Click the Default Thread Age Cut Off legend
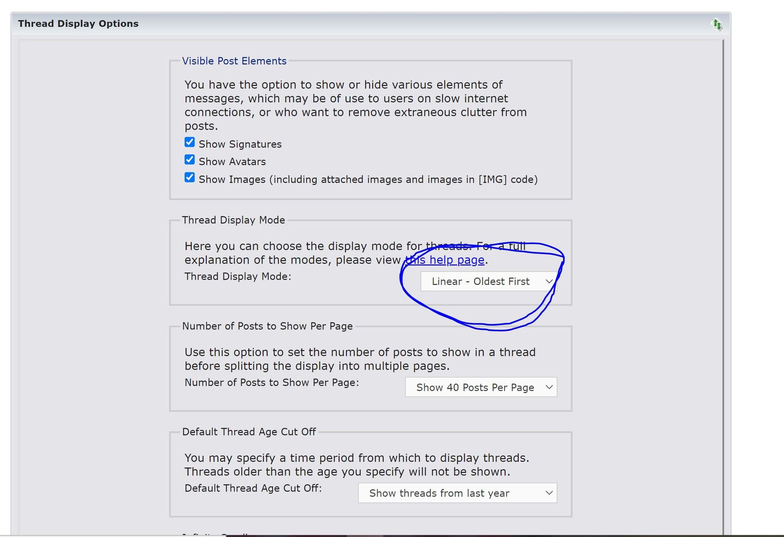The image size is (784, 537). coord(249,432)
